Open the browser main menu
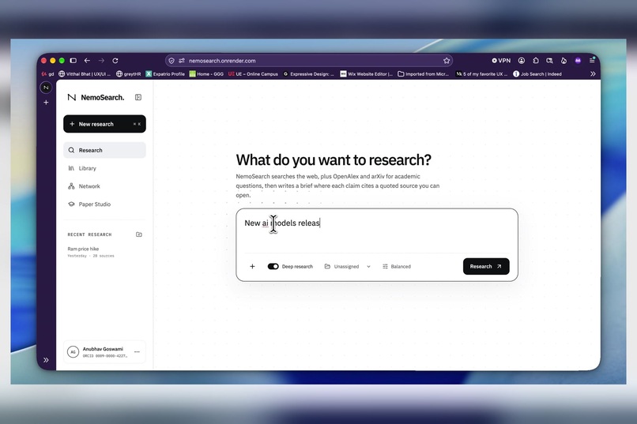Viewport: 637px width, 424px height. tap(592, 61)
